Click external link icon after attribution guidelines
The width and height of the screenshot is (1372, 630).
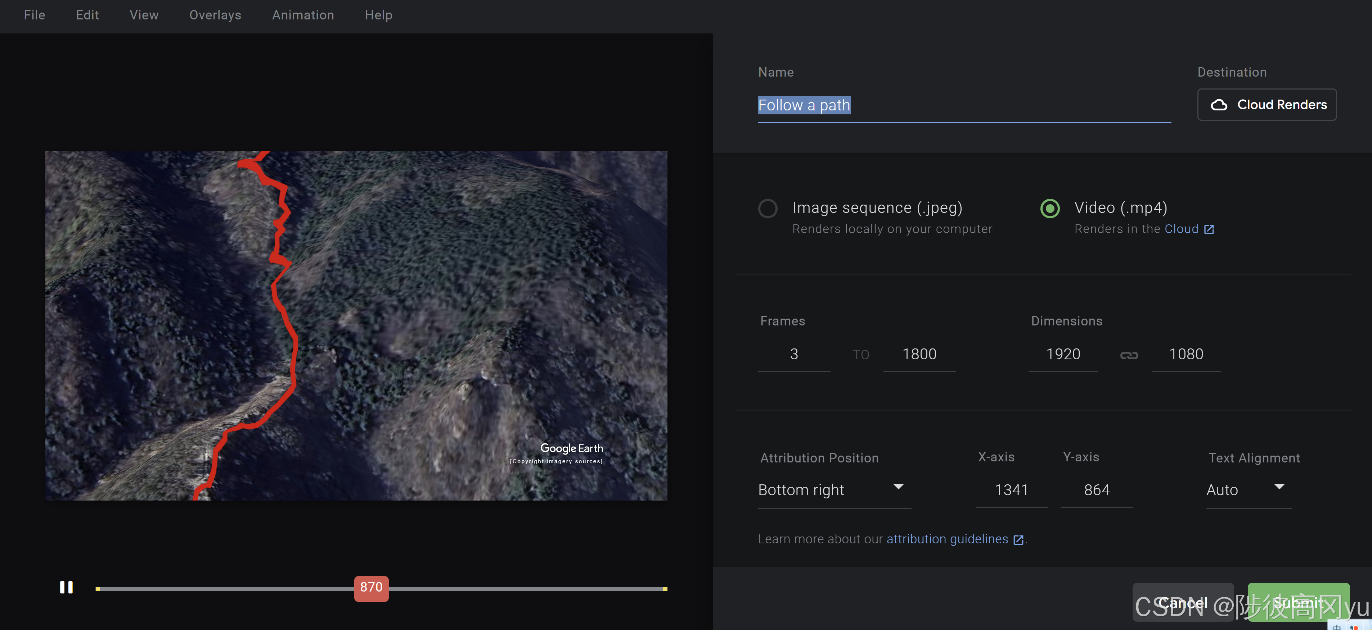tap(1018, 539)
